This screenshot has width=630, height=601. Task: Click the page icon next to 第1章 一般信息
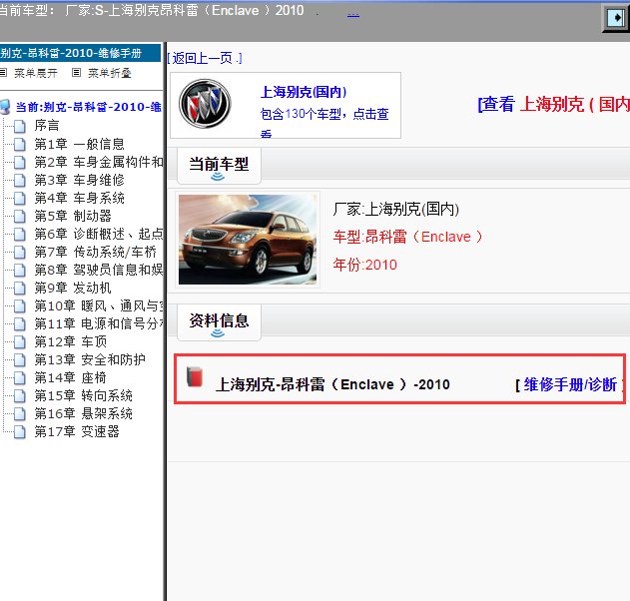[20, 144]
